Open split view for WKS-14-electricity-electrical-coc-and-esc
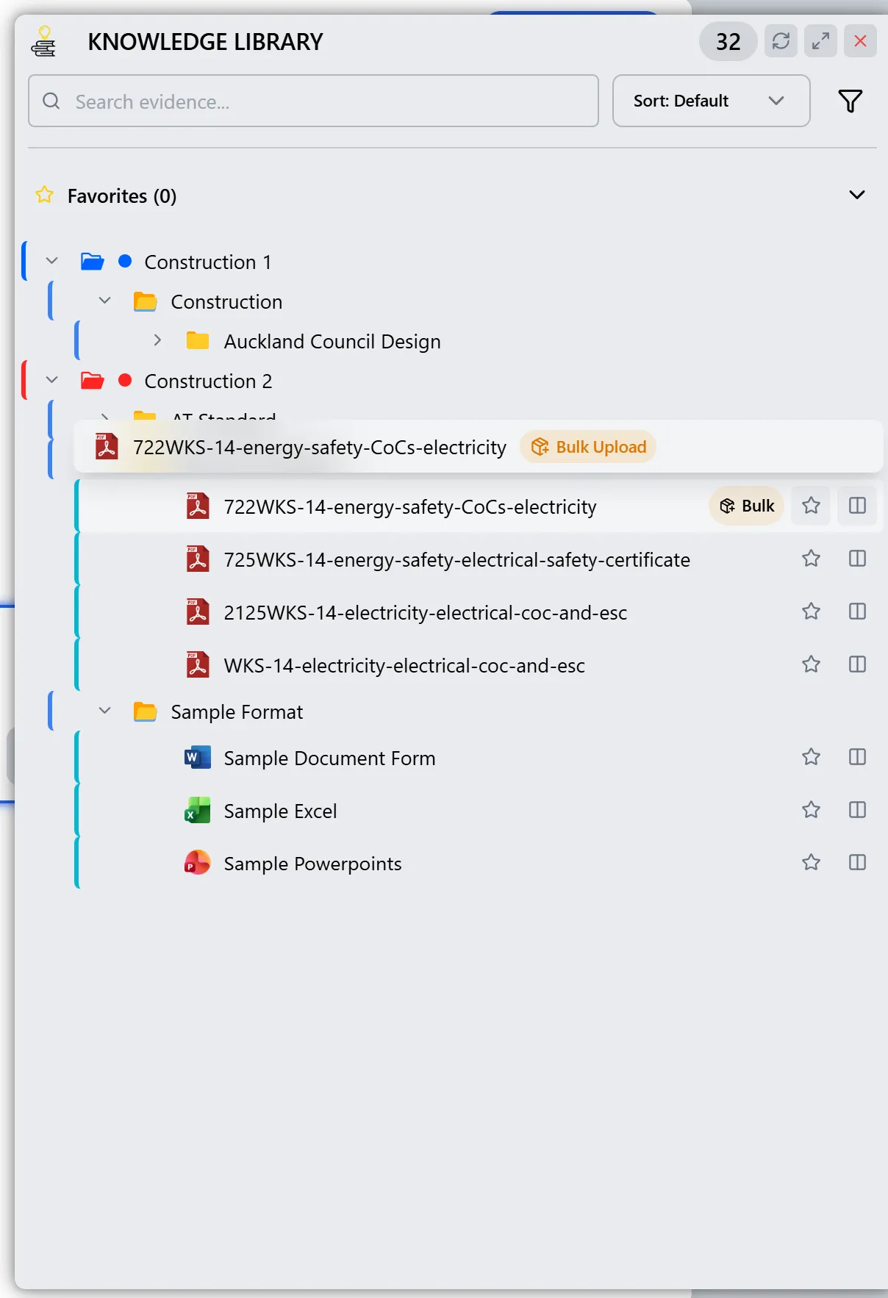The width and height of the screenshot is (888, 1298). pyautogui.click(x=857, y=664)
